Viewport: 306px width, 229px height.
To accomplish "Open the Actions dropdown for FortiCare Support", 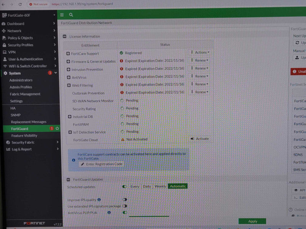I will (x=199, y=52).
